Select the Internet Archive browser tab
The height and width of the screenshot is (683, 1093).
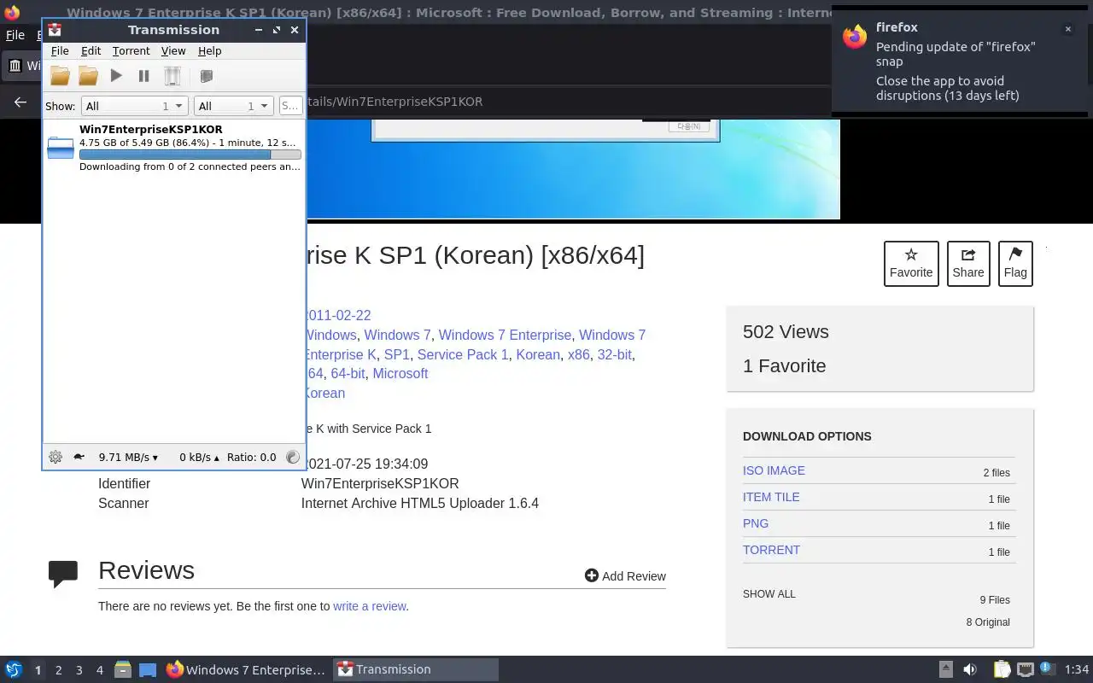[23, 66]
